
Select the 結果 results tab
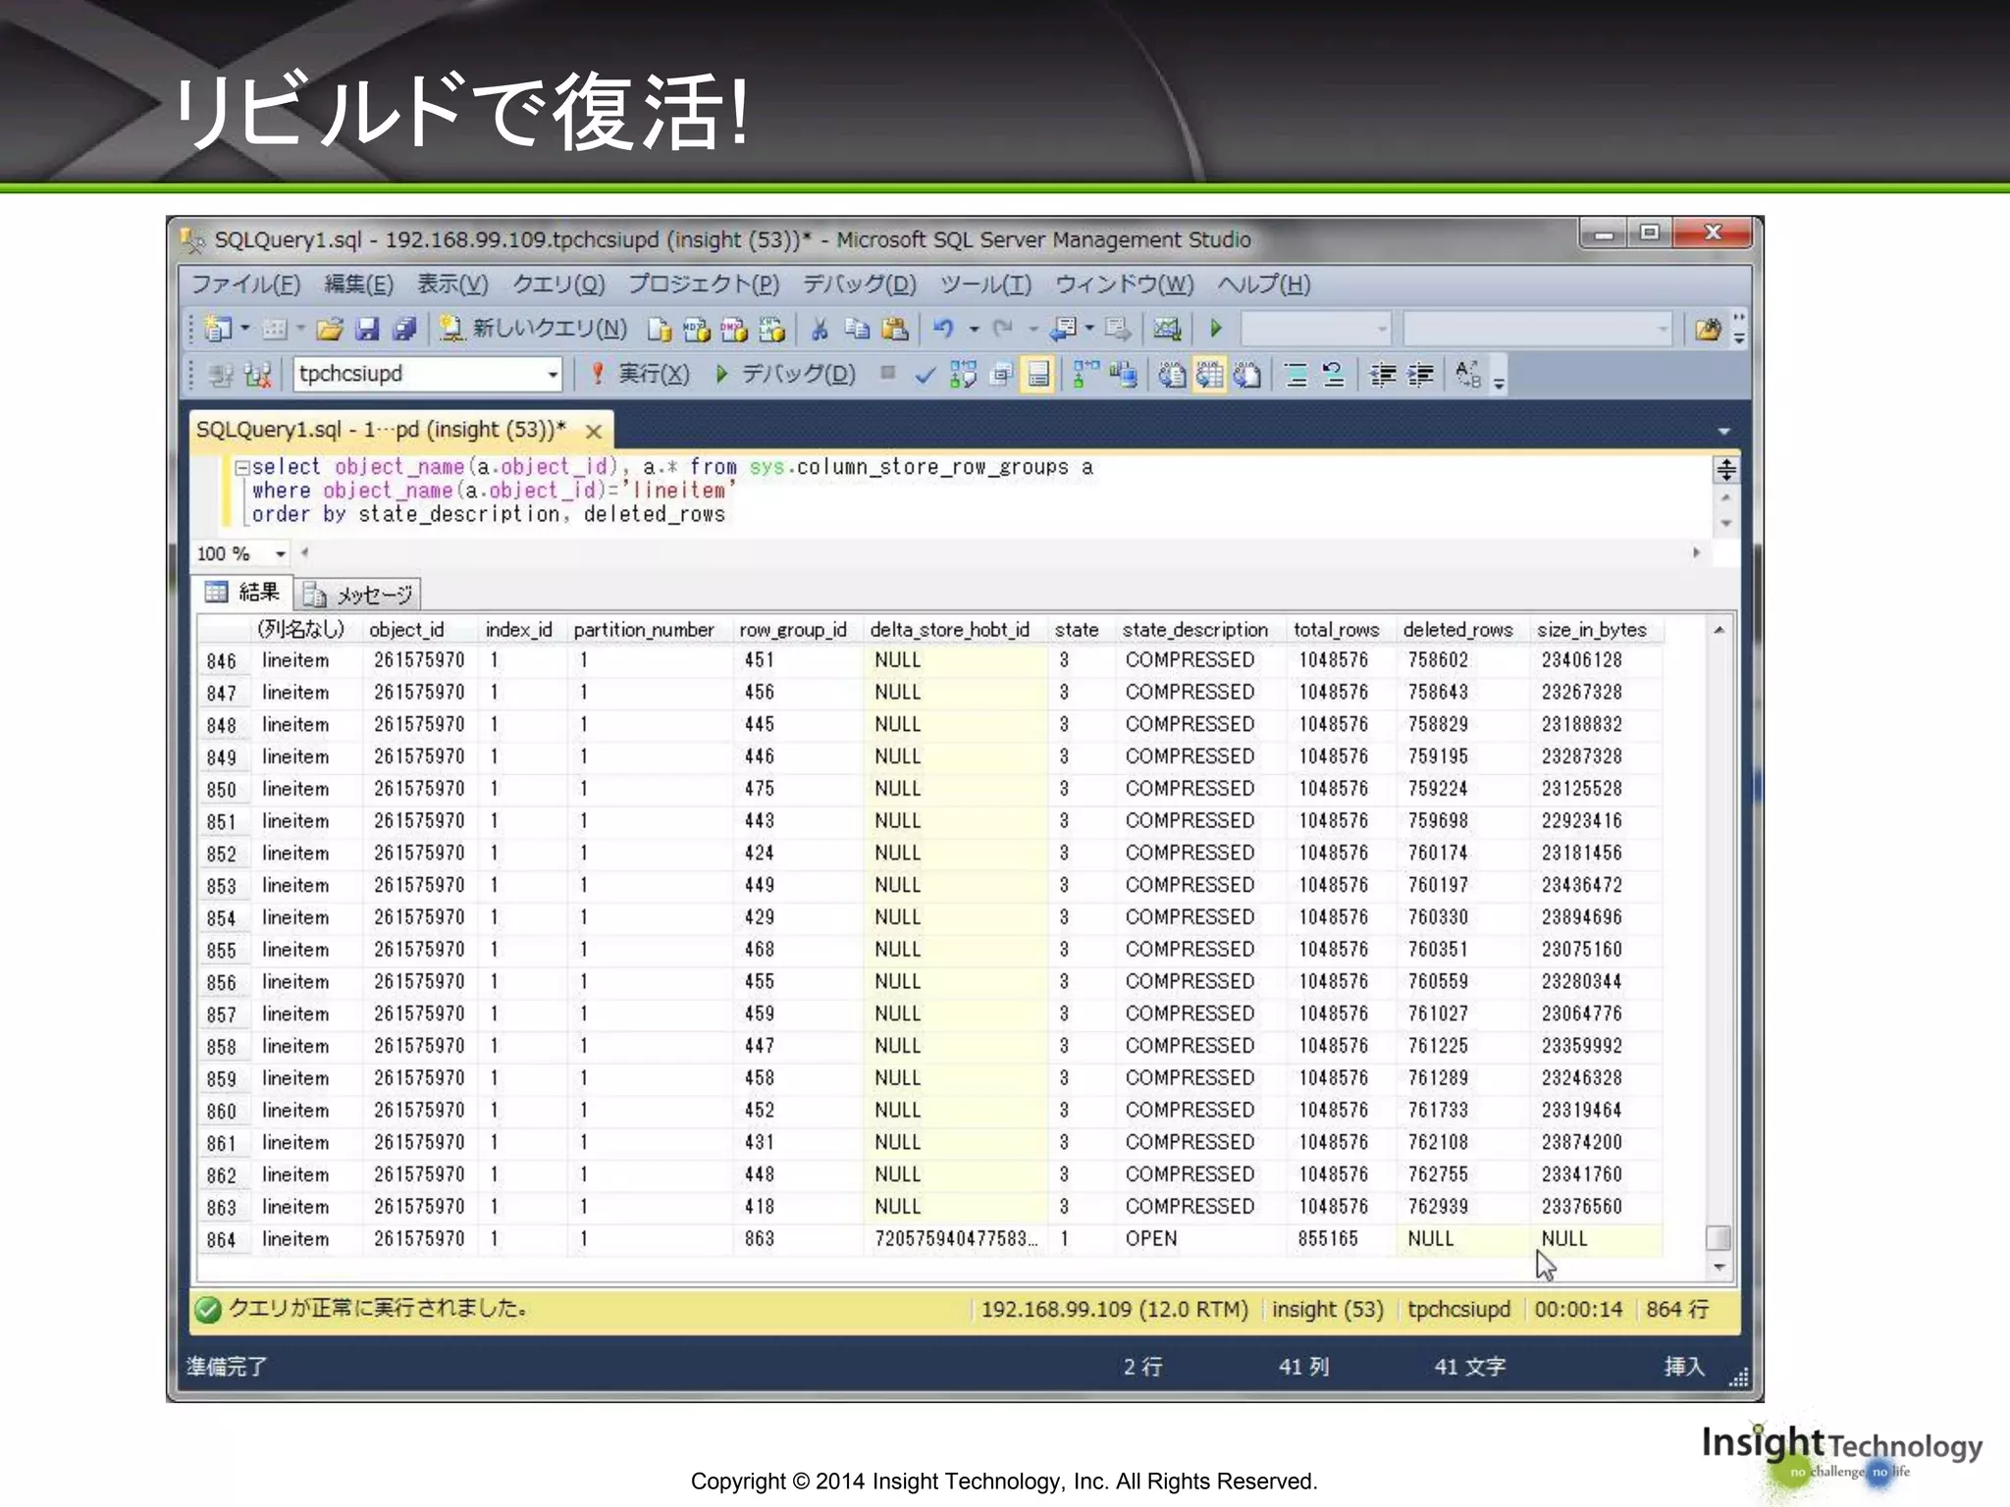point(243,593)
